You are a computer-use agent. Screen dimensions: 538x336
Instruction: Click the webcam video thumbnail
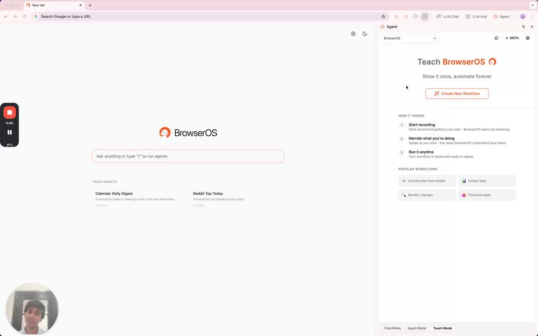[x=32, y=309]
